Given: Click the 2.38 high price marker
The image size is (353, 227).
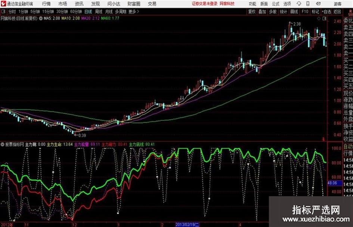Looking at the screenshot, I should [297, 24].
